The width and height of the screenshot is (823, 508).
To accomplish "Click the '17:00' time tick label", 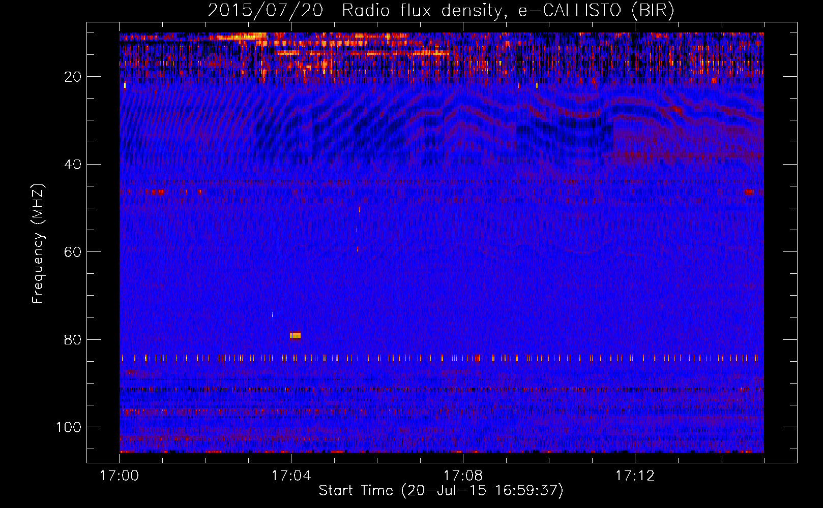I will click(120, 476).
